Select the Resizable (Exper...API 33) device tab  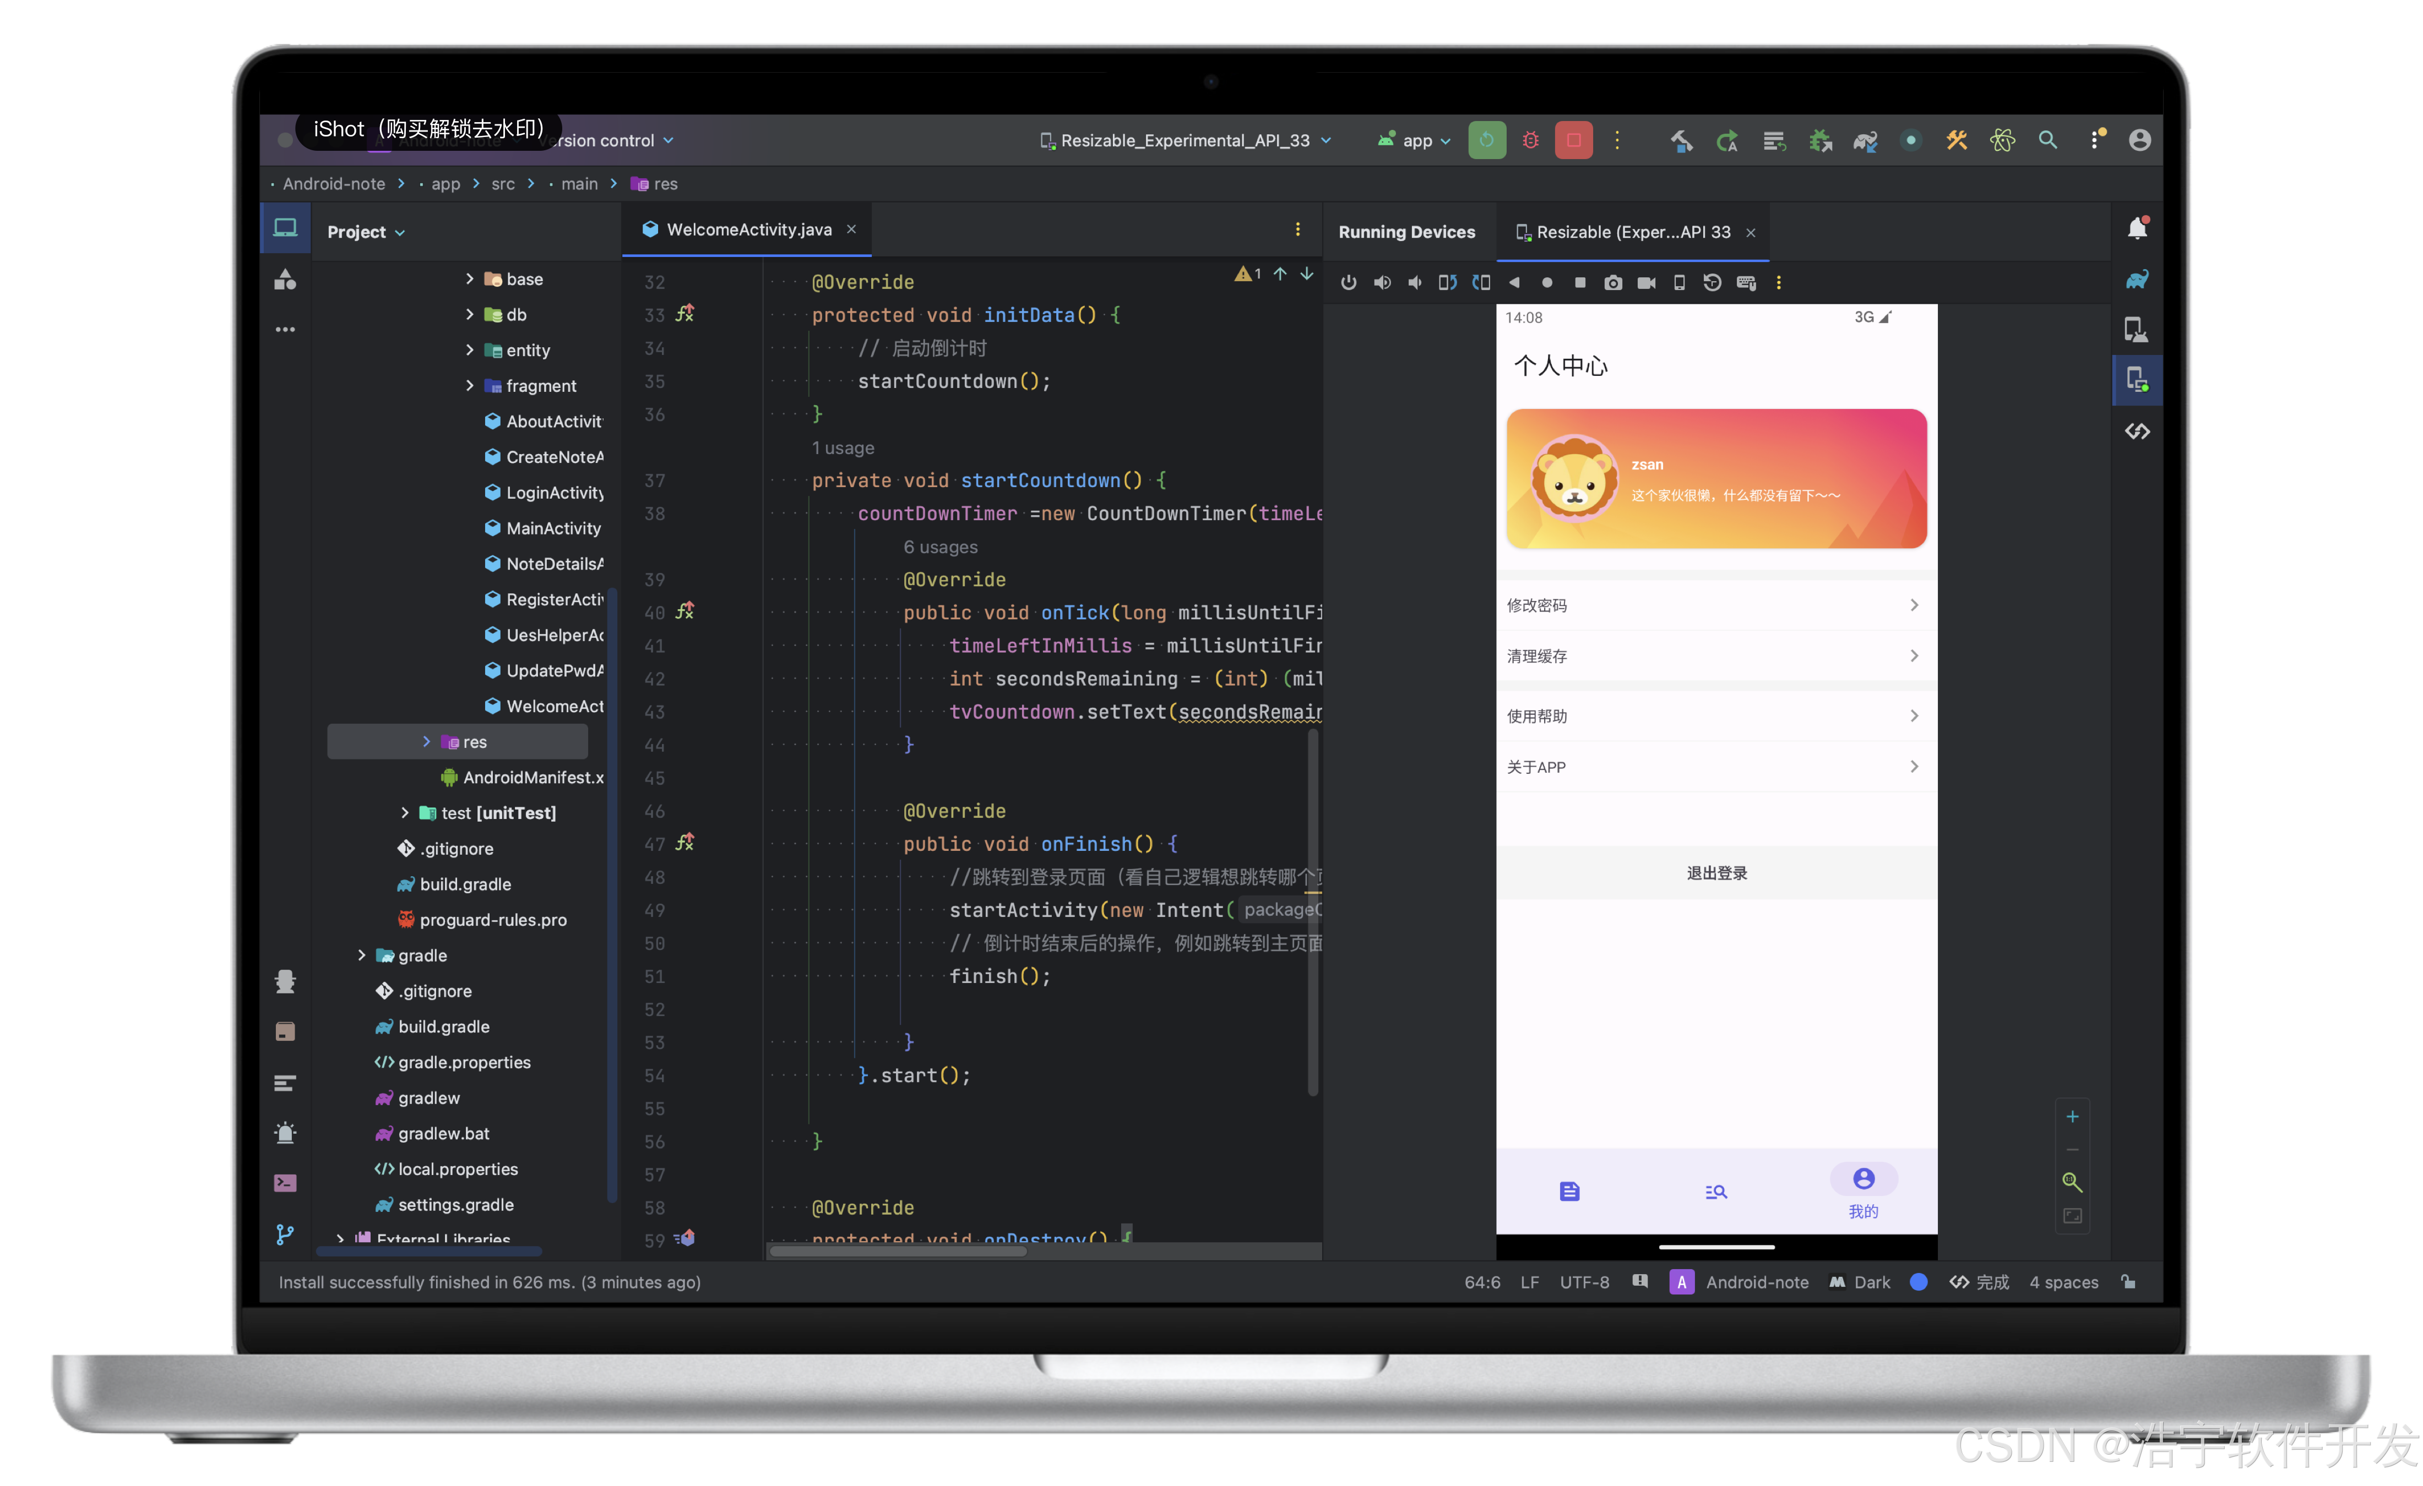tap(1633, 232)
